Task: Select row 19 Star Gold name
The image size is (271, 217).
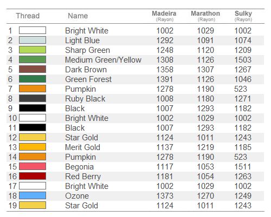Action: pos(81,206)
